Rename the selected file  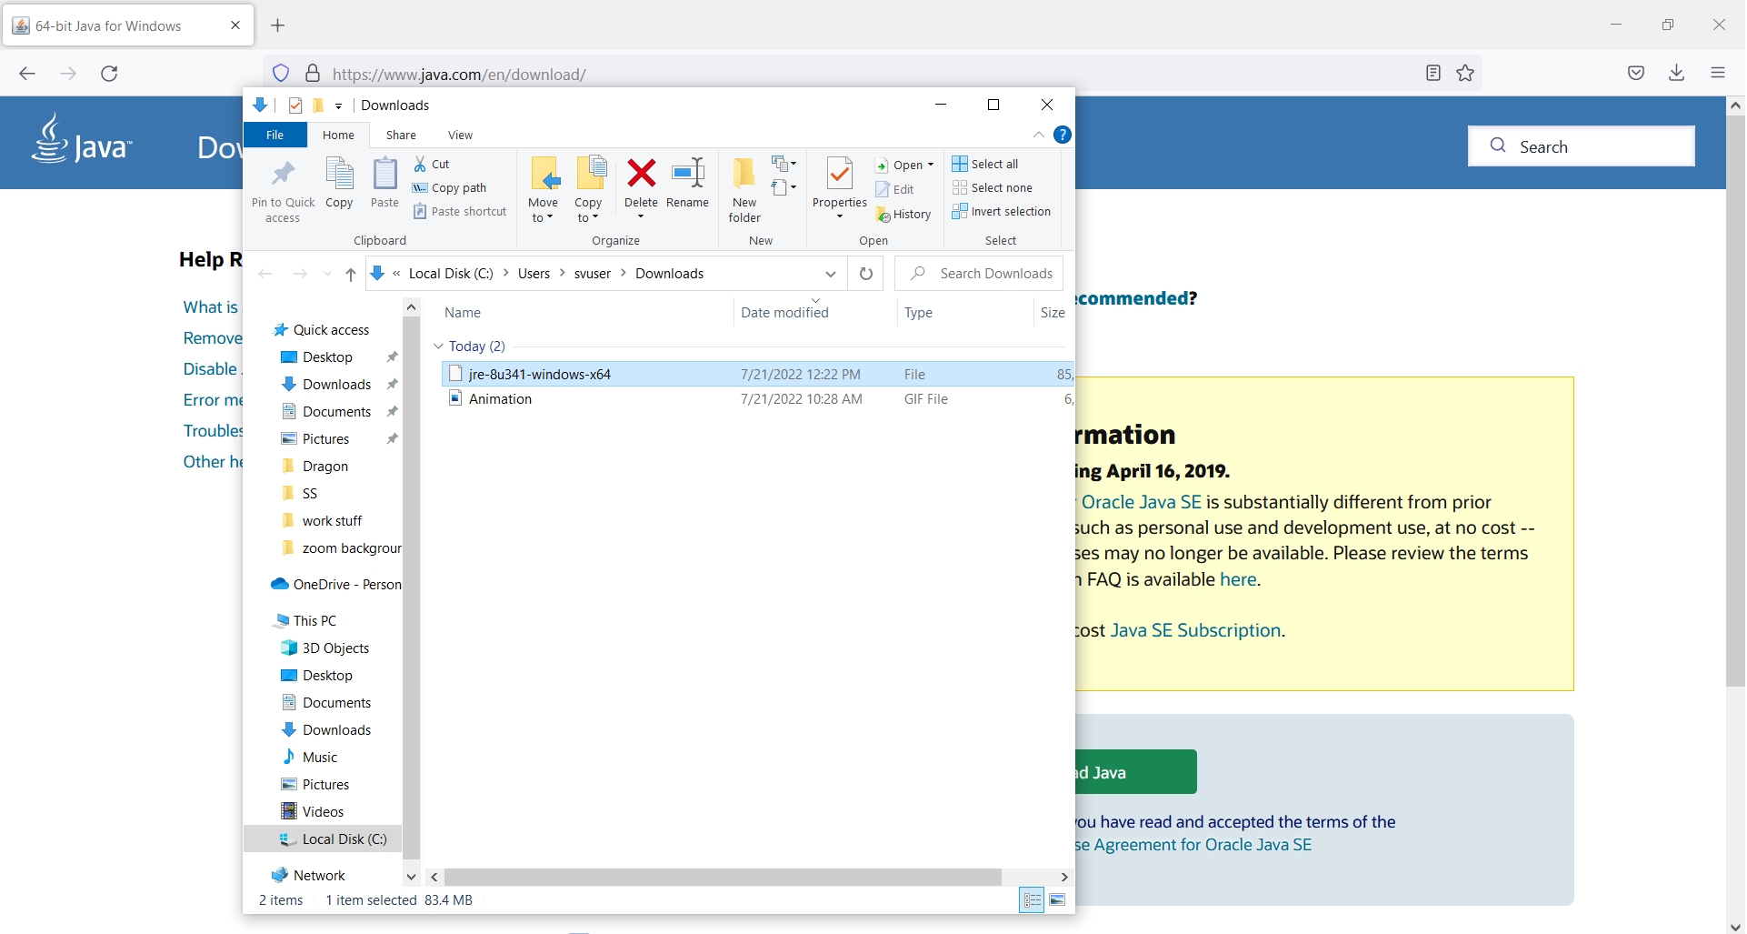tap(687, 184)
